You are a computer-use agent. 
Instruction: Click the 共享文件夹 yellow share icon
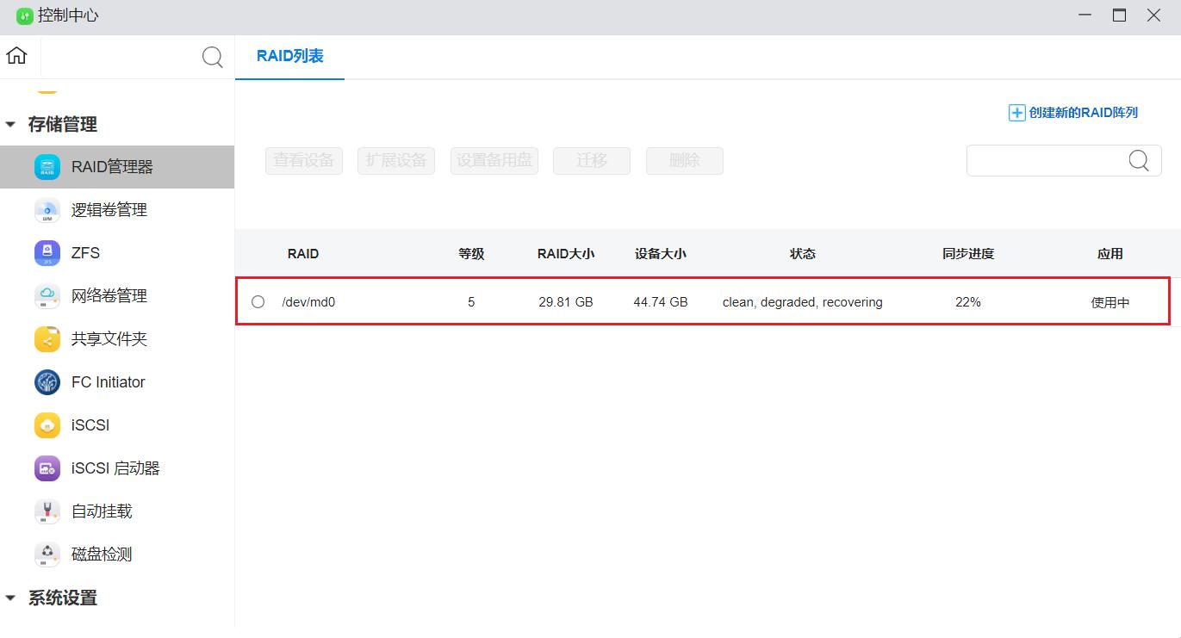pyautogui.click(x=47, y=339)
